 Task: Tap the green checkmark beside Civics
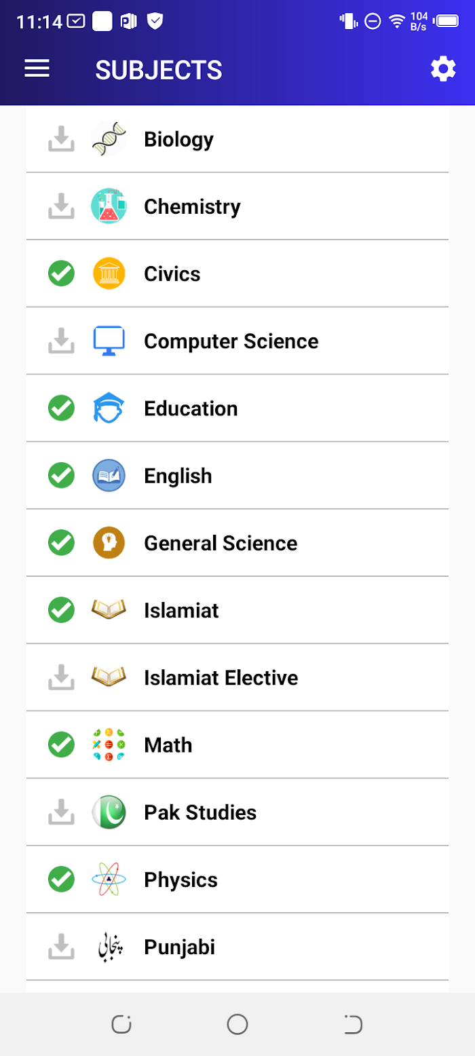(61, 274)
